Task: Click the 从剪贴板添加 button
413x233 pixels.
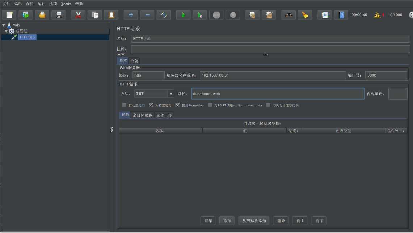Action: (254, 221)
